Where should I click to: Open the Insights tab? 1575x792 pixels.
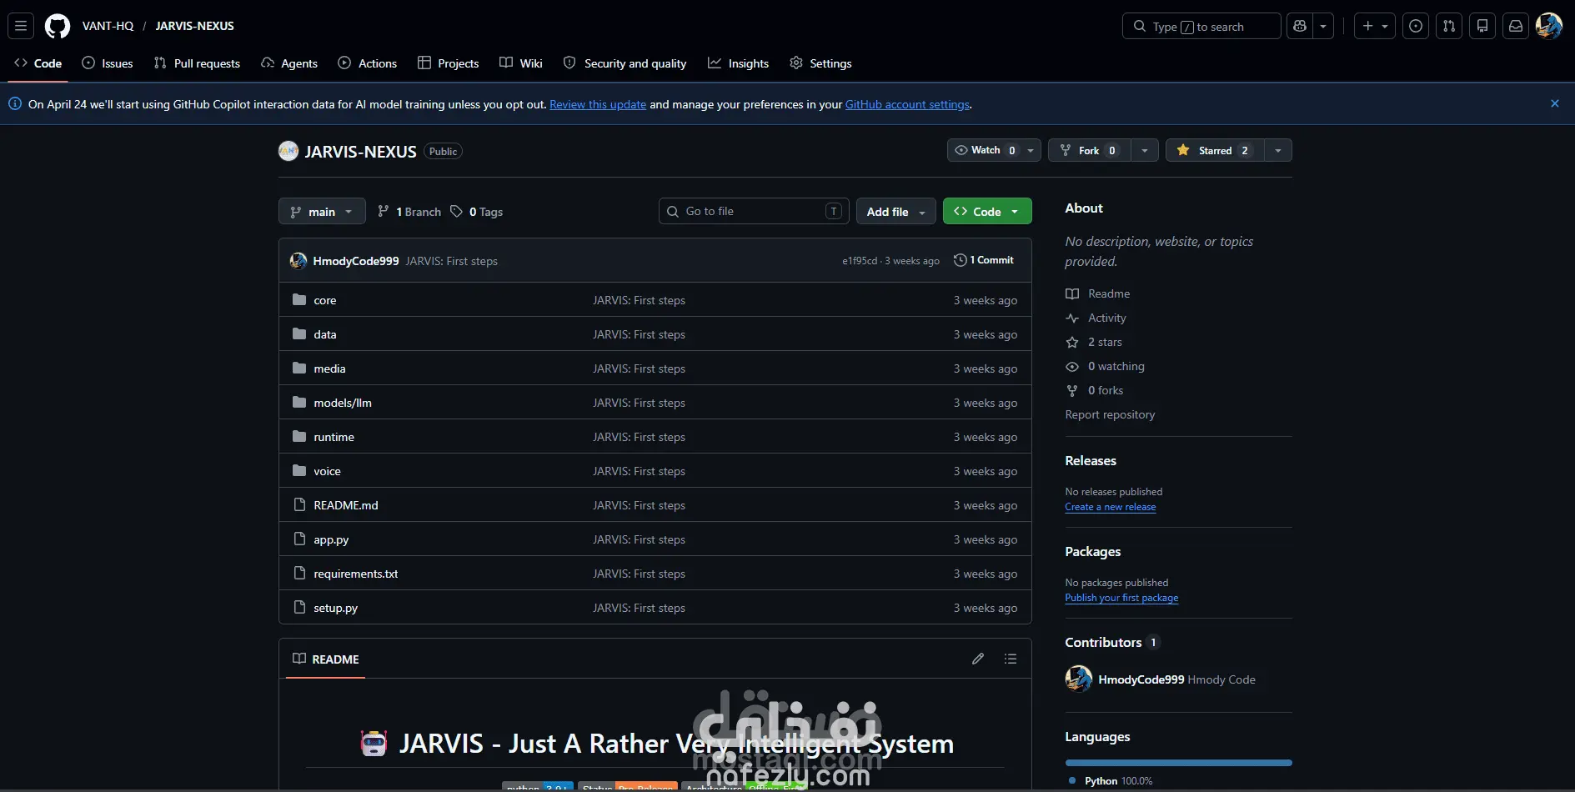739,63
